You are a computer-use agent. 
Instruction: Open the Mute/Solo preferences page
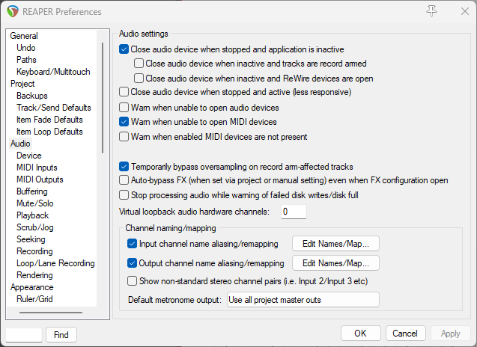[x=35, y=203]
